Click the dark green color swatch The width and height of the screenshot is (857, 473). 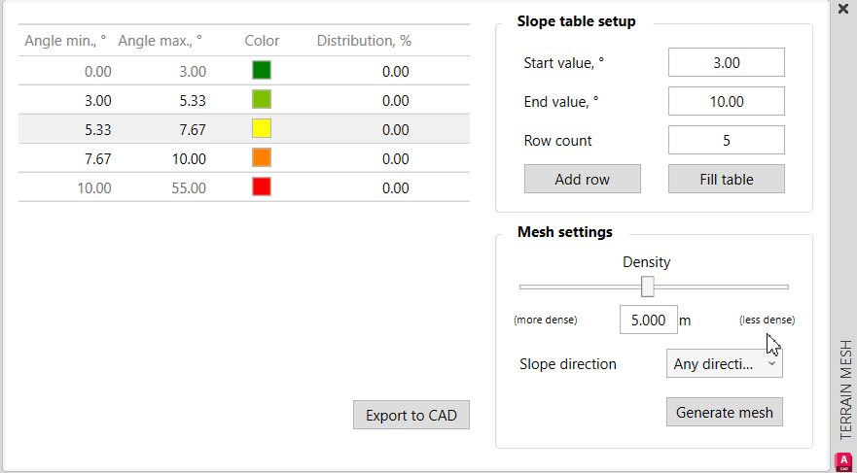point(261,71)
